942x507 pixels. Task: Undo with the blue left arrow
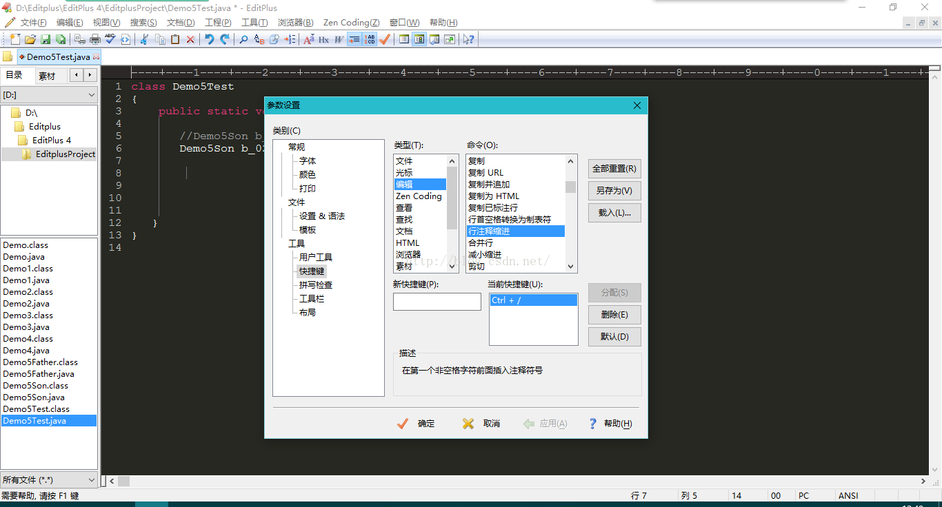pos(210,39)
